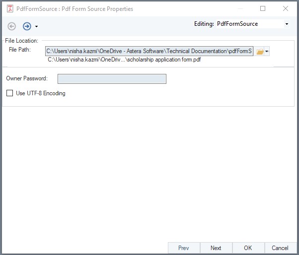Maximize the Pdf Form Source Properties window
This screenshot has width=299, height=255.
[263, 8]
